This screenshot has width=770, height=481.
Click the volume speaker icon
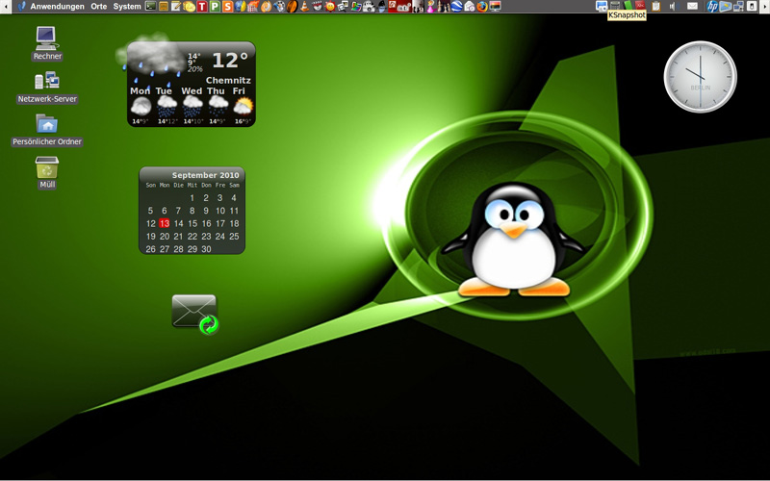(674, 7)
